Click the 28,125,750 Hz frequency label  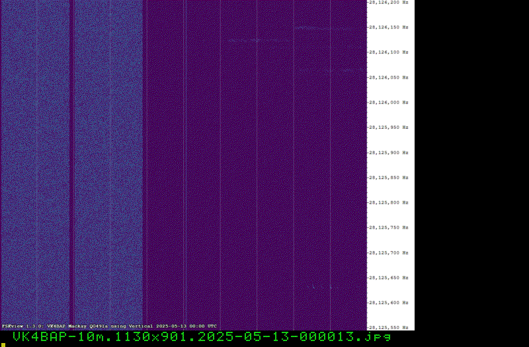[389, 227]
